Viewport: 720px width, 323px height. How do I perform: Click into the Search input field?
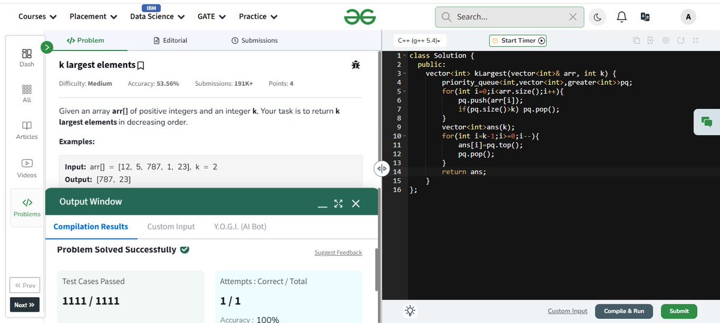[x=509, y=17]
